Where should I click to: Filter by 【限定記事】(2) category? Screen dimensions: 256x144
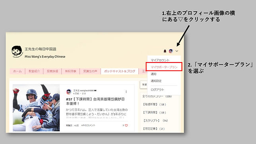click(x=153, y=129)
